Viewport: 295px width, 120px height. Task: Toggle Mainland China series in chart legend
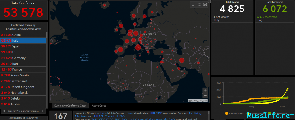pyautogui.click(x=234, y=113)
